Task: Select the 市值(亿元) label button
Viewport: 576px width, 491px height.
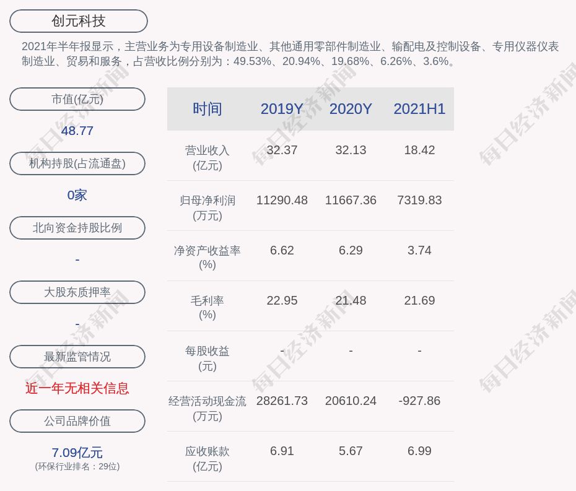Action: coord(77,99)
